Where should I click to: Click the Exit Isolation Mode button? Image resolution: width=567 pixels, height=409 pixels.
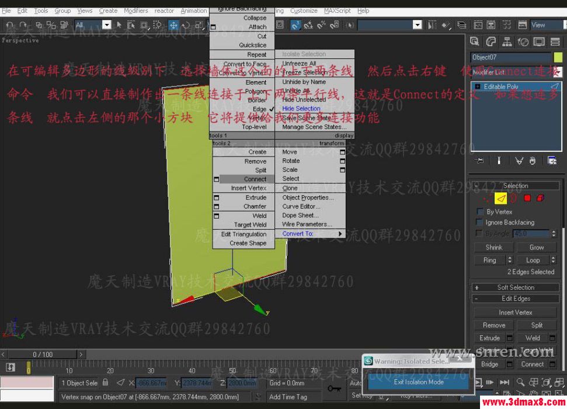pyautogui.click(x=417, y=382)
